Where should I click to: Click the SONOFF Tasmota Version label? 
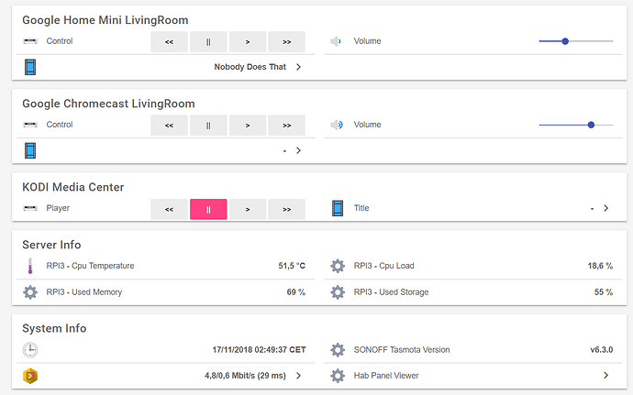[x=402, y=350]
